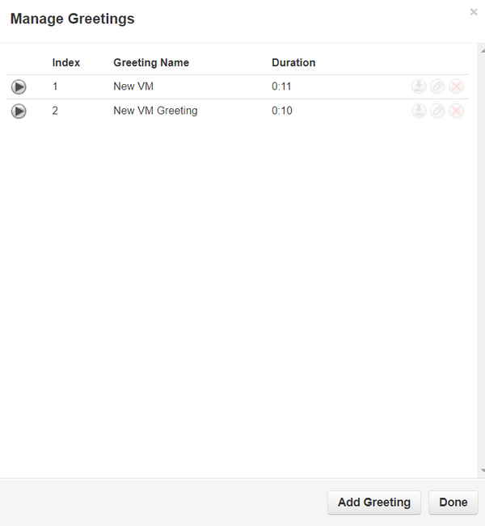485x526 pixels.
Task: Close the Manage Greetings dialog
Action: [474, 12]
